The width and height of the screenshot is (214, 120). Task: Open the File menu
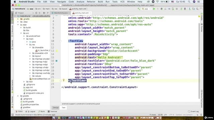(39, 2)
